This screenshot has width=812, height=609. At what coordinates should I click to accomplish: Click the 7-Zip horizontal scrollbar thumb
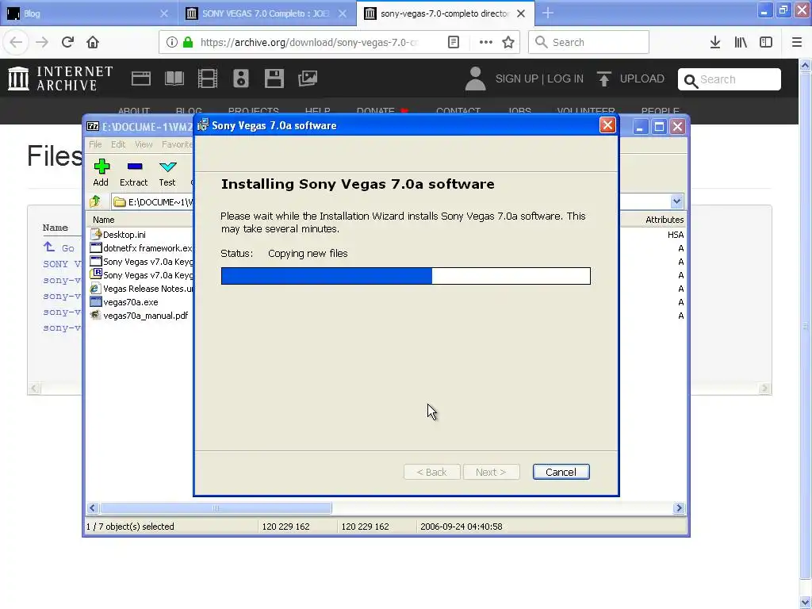[x=216, y=508]
